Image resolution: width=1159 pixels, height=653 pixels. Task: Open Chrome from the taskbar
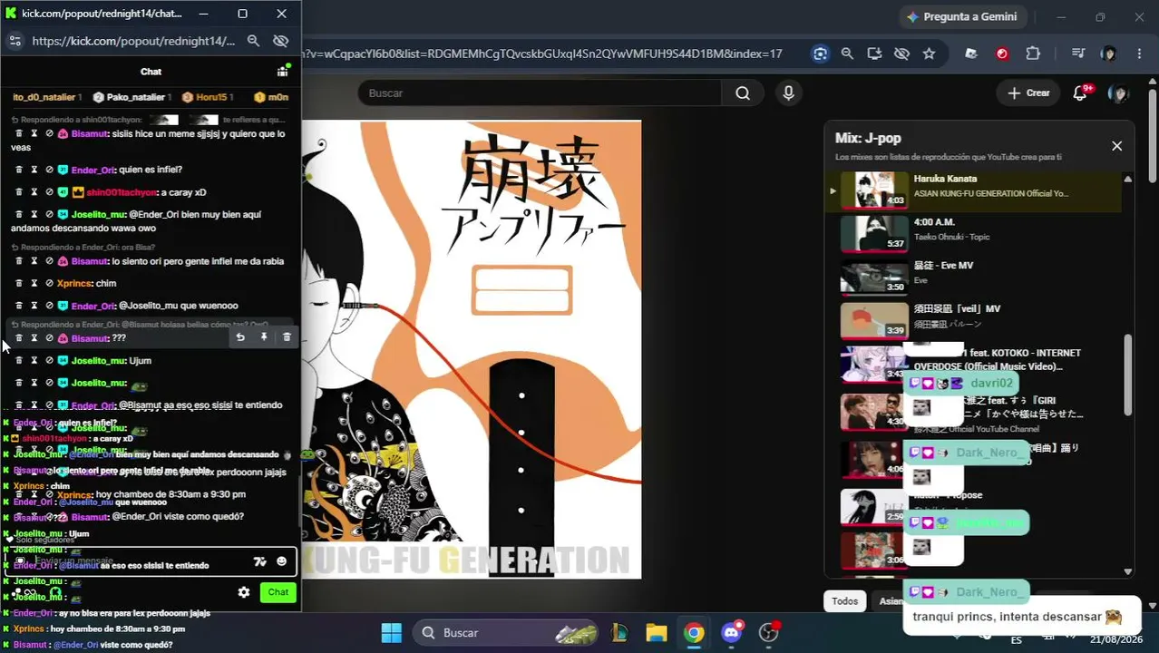click(694, 632)
